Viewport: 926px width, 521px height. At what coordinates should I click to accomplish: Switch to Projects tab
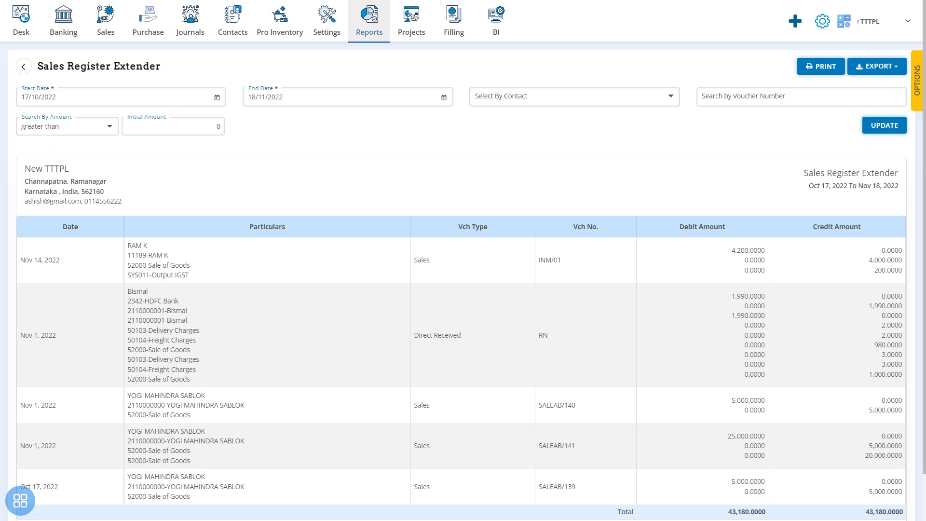point(411,21)
